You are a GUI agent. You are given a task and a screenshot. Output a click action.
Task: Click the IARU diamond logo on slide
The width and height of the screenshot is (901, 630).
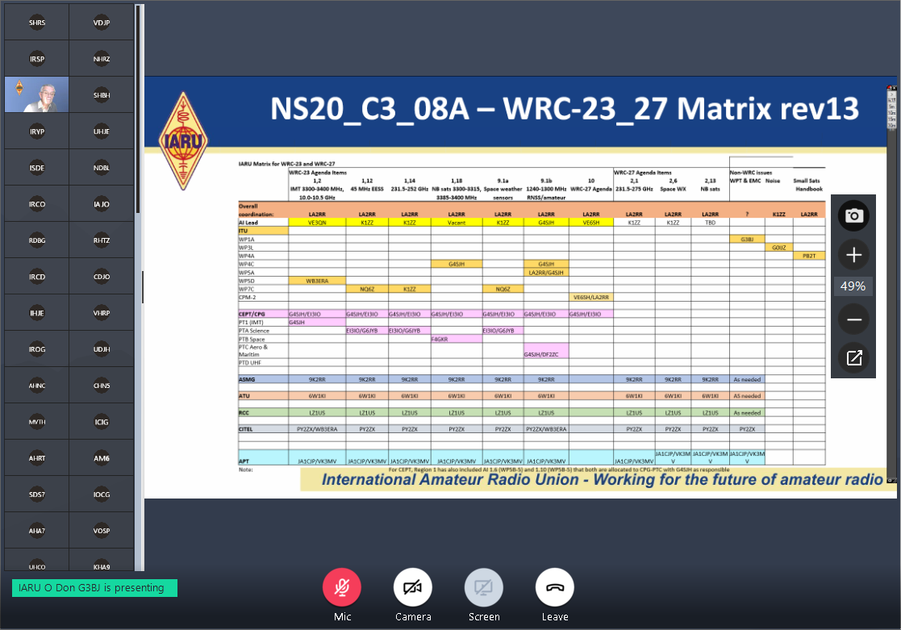[x=183, y=141]
